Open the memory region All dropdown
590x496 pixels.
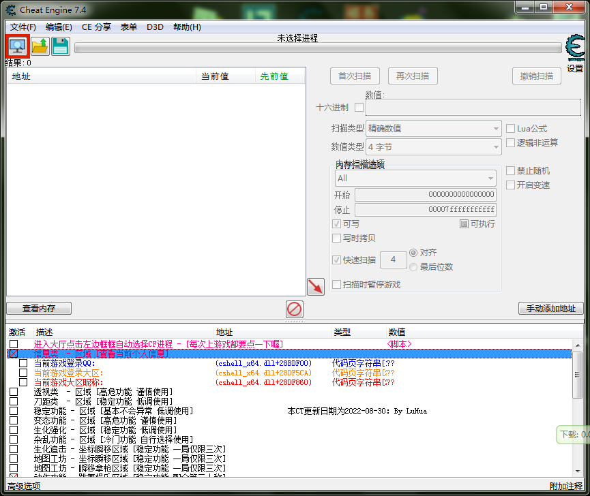click(415, 178)
